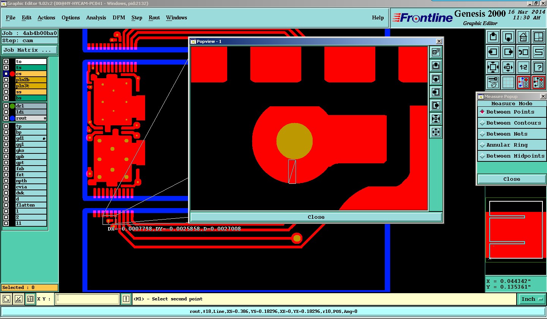Toggle checkbox for layer flatten
The width and height of the screenshot is (547, 319).
6,205
